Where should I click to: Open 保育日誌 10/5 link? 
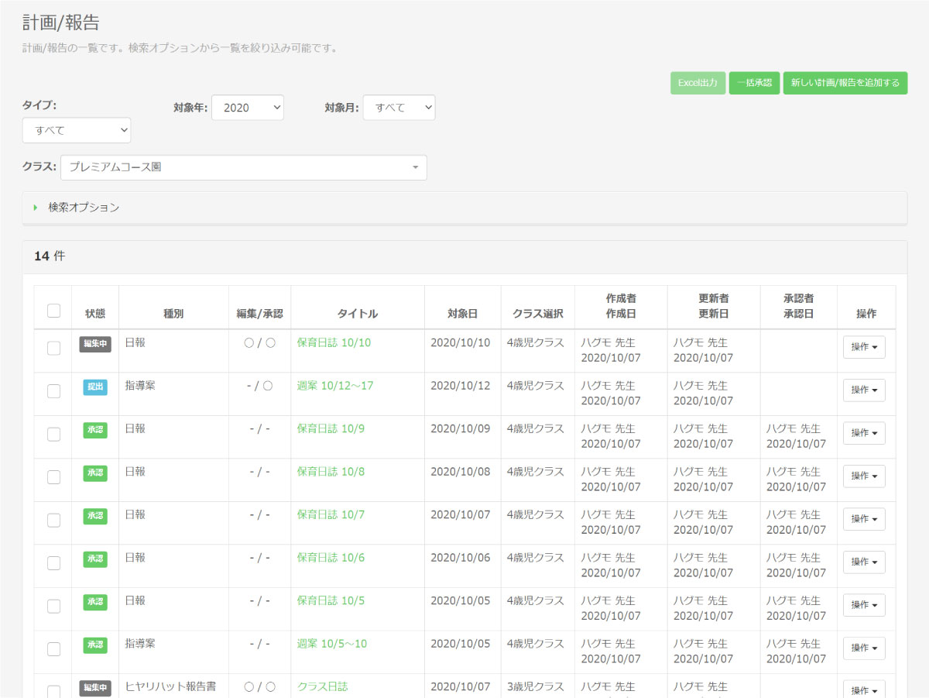point(331,600)
